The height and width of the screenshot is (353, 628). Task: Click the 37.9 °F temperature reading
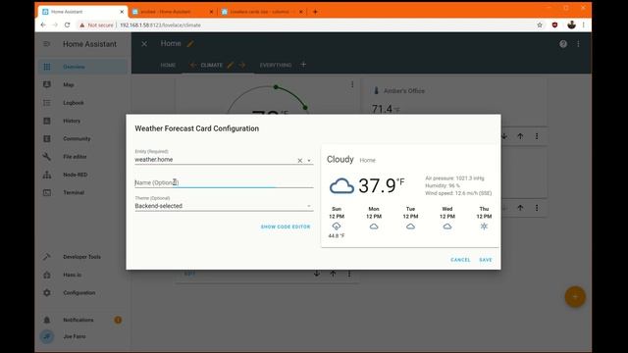pyautogui.click(x=382, y=185)
